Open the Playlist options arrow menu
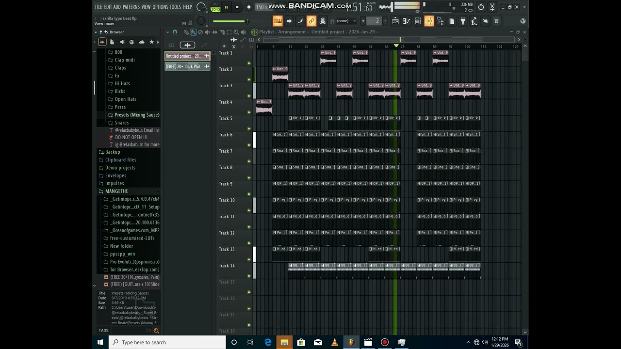Screen dimensions: 621x349 [168, 32]
